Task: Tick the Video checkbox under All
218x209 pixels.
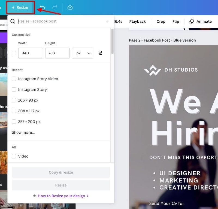Action: point(14,156)
